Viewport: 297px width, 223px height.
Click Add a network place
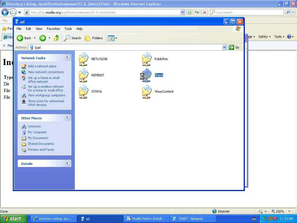(x=42, y=66)
